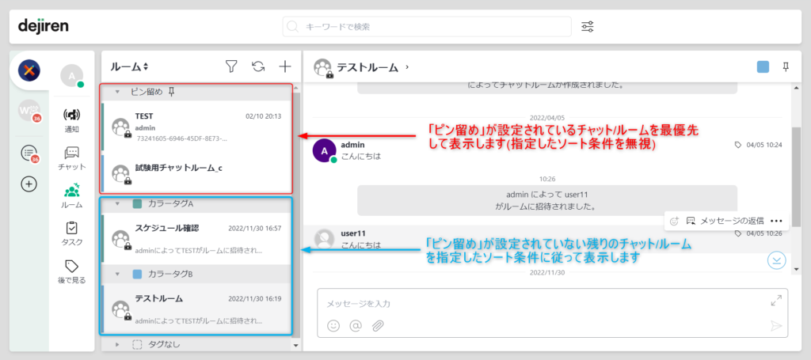This screenshot has height=360, width=811.
Task: Insert emoji using the smiley icon
Action: (x=333, y=325)
